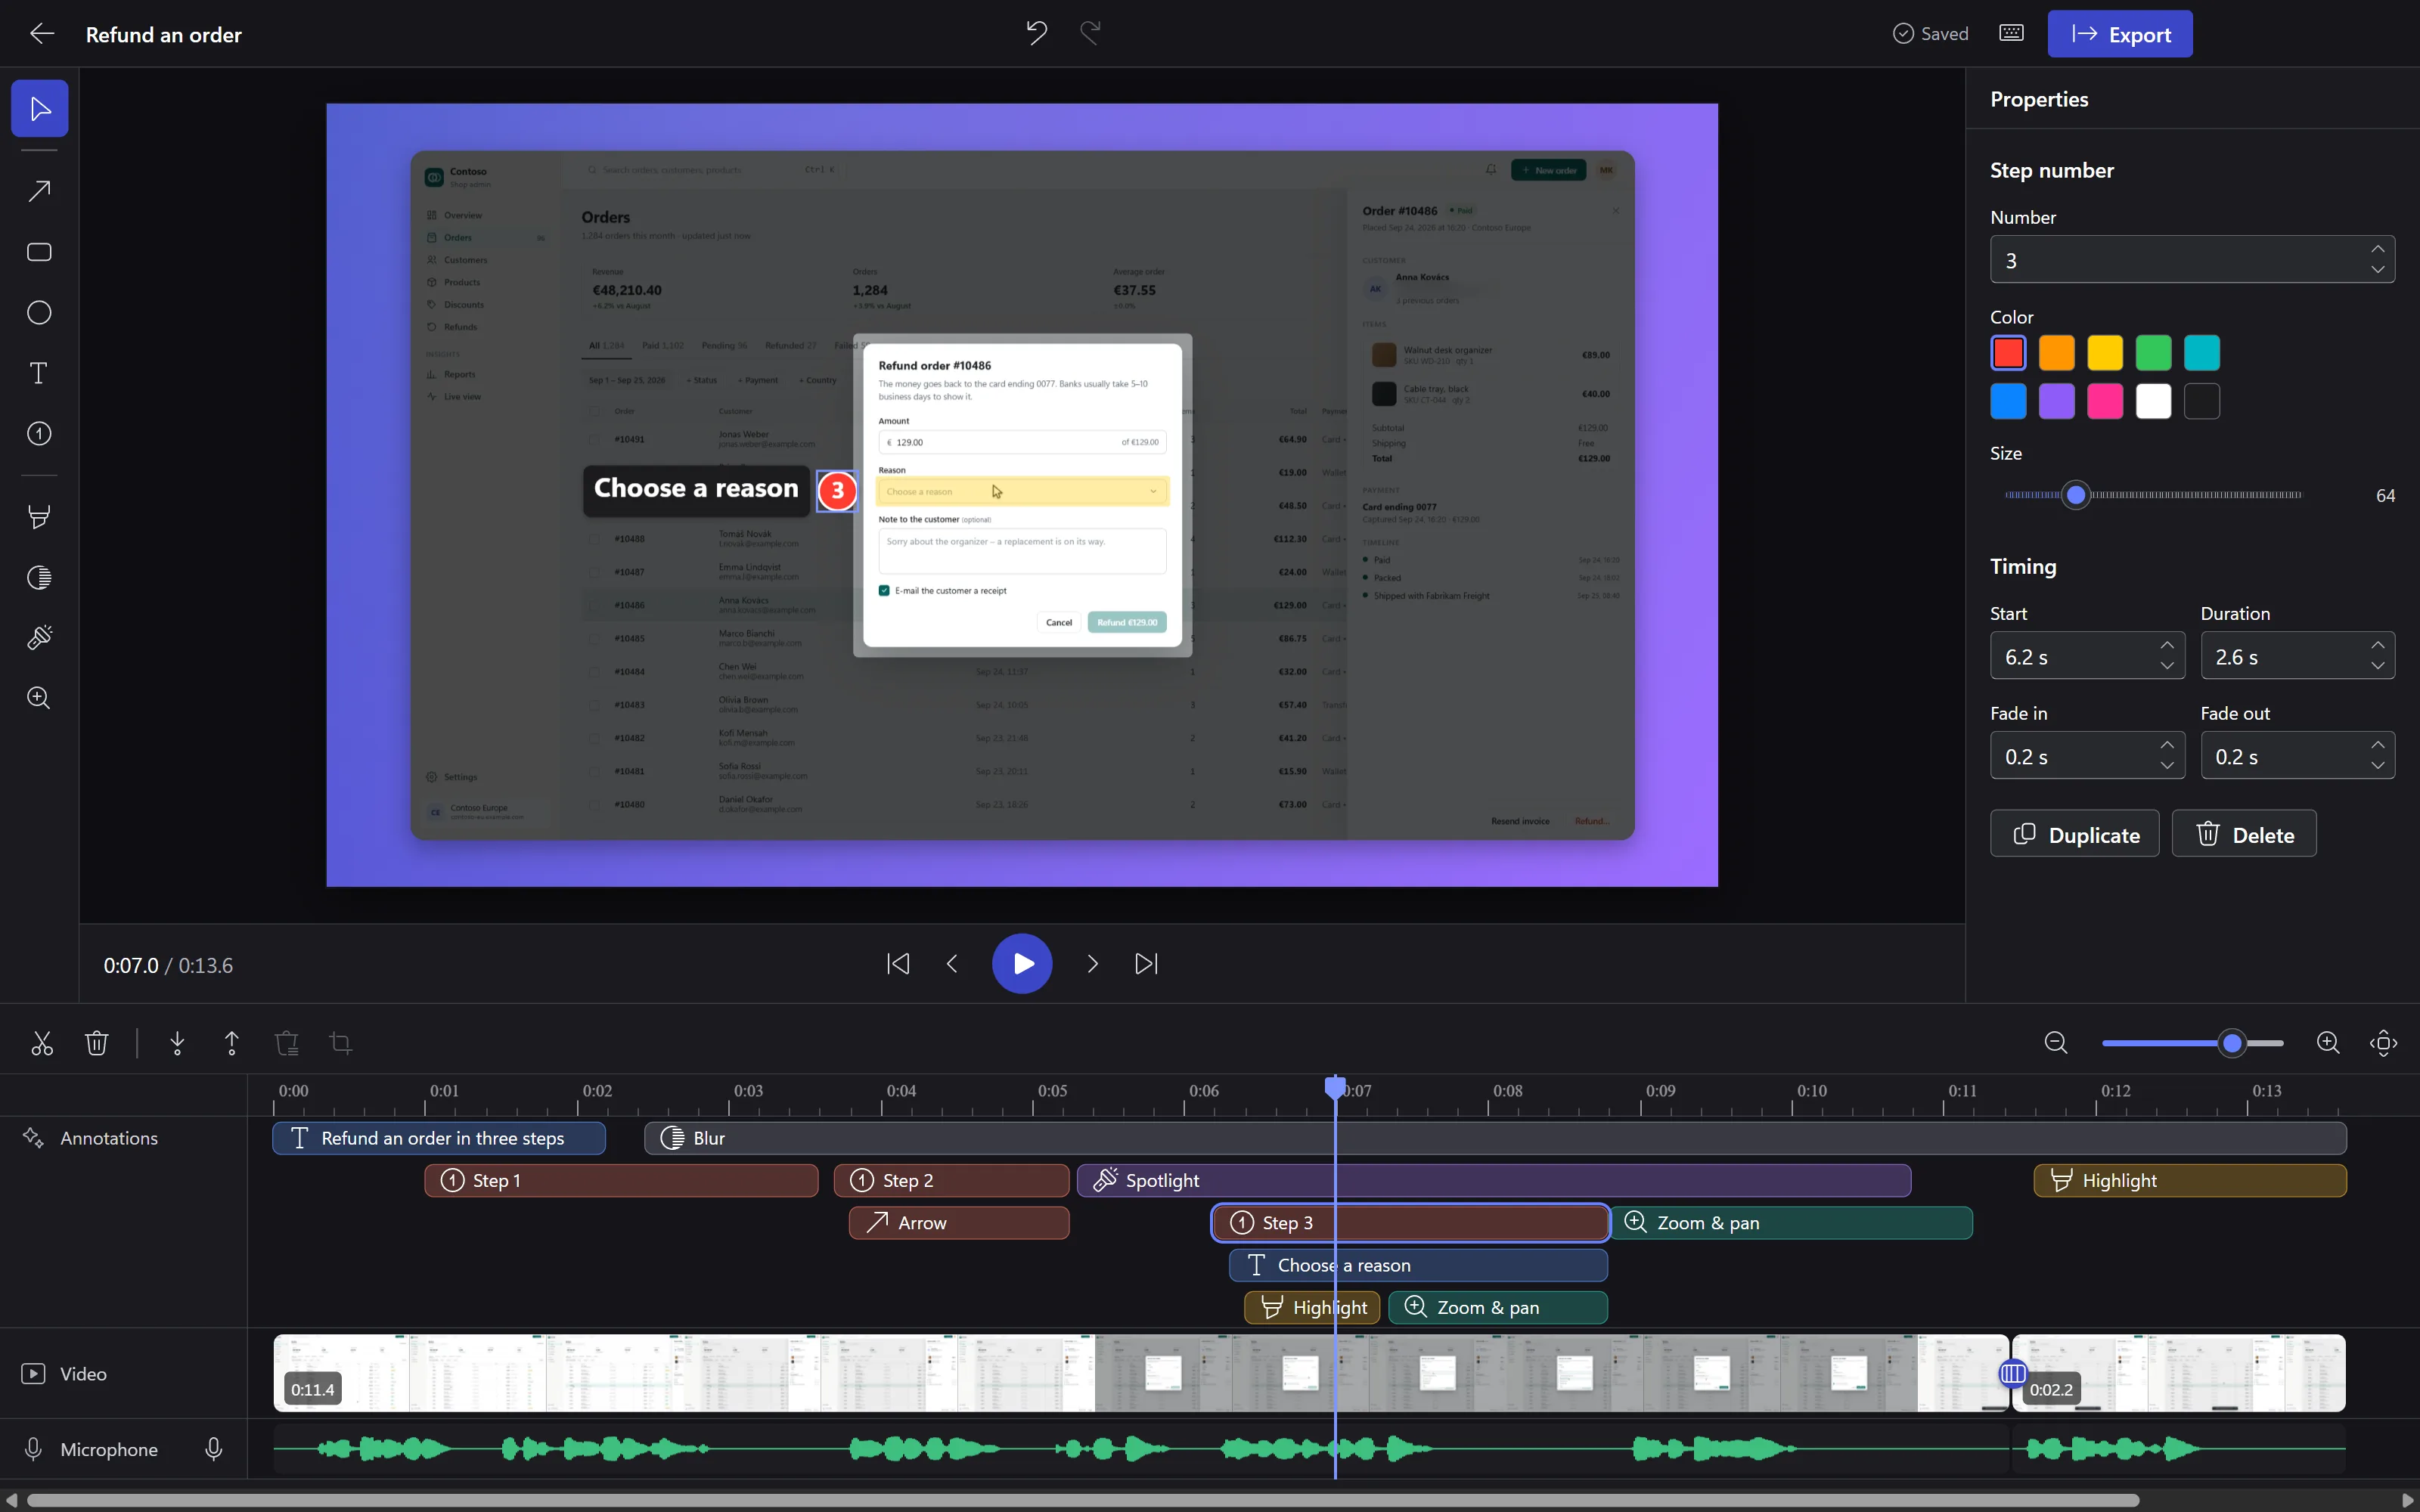Screen dimensions: 2420x1512
Task: Select the Text annotation tool
Action: pos(40,373)
